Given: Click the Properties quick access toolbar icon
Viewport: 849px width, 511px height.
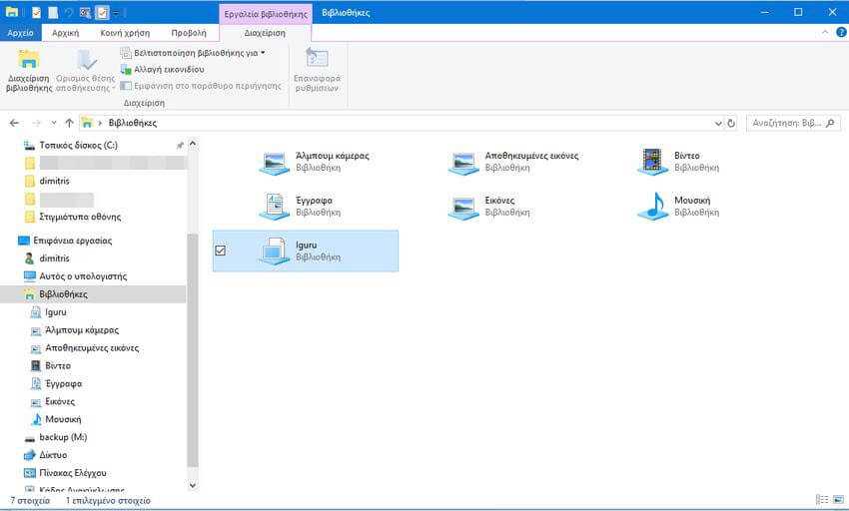Looking at the screenshot, I should (36, 12).
